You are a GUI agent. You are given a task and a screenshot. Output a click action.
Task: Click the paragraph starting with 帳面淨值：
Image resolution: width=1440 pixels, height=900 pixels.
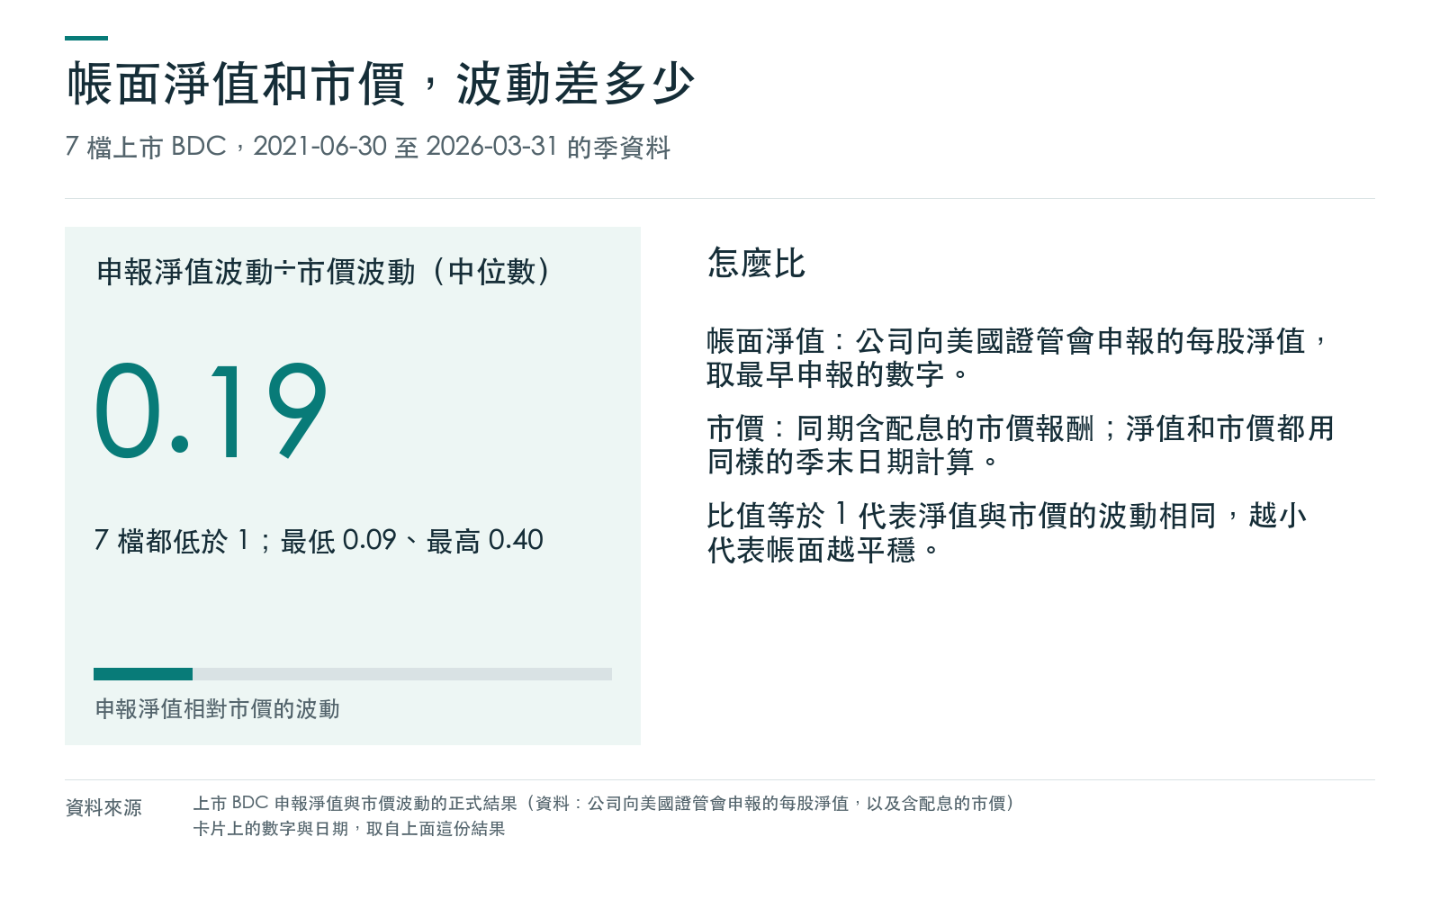point(1018,357)
